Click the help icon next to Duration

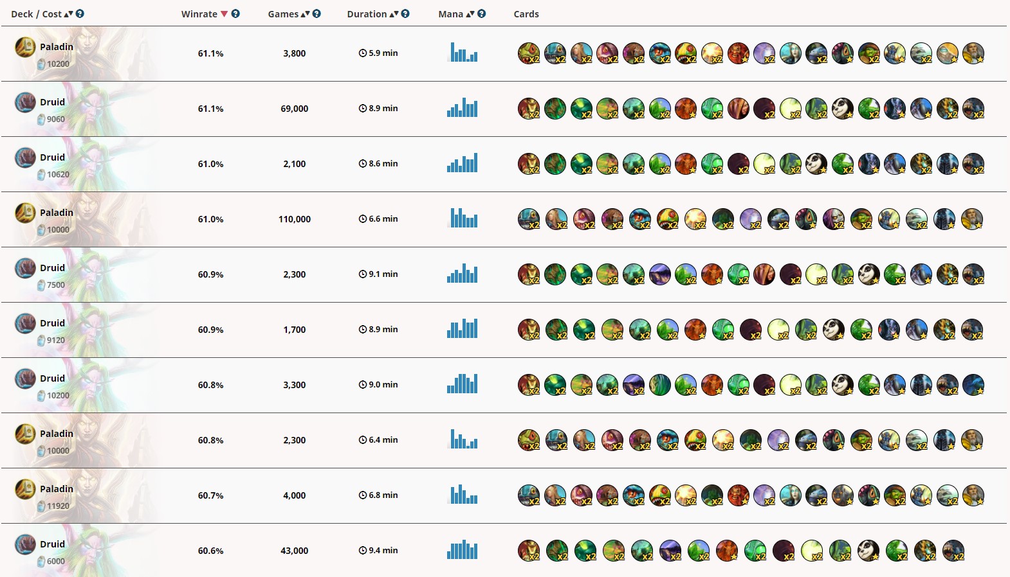[x=405, y=13]
